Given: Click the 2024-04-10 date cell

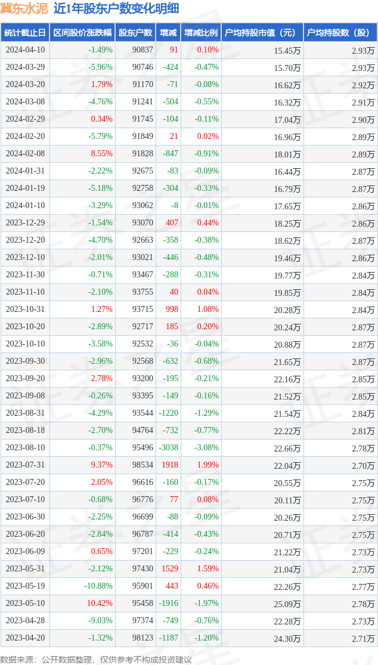Looking at the screenshot, I should 25,50.
